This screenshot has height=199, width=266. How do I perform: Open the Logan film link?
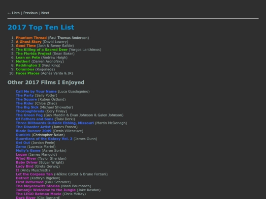pyautogui.click(x=21, y=154)
